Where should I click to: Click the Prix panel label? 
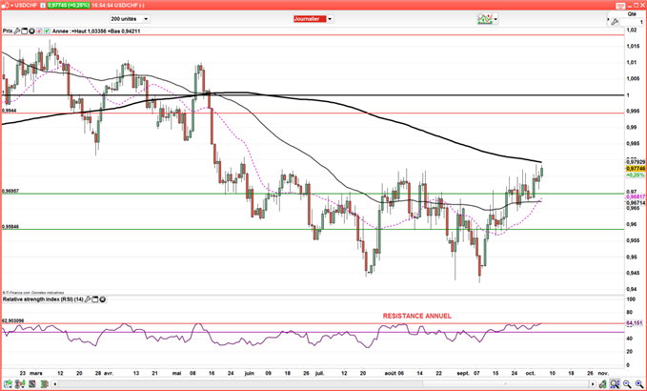(x=8, y=31)
